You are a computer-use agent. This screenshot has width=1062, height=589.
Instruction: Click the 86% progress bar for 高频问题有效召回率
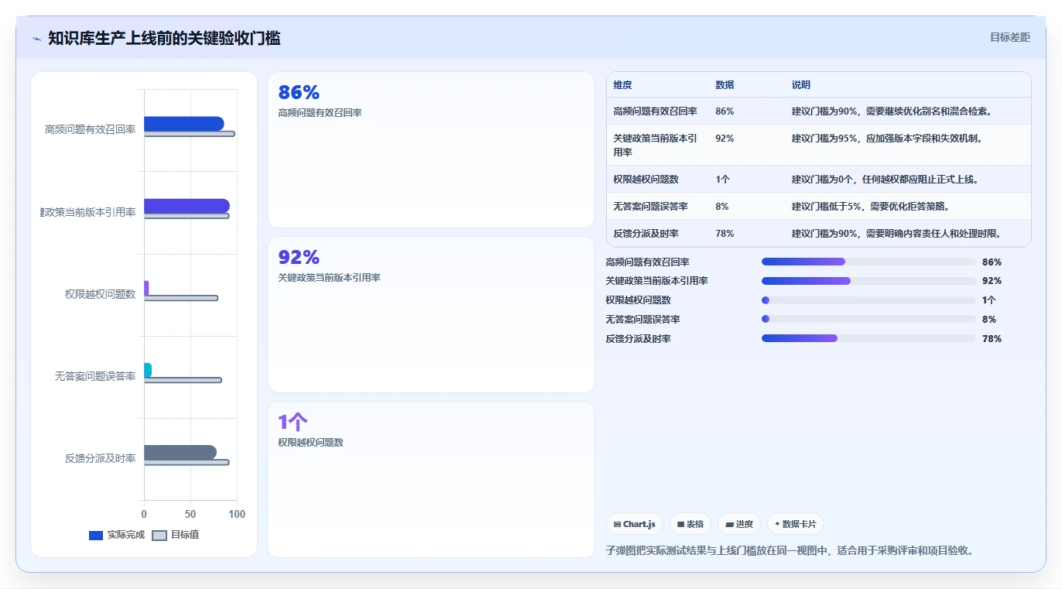pos(868,262)
